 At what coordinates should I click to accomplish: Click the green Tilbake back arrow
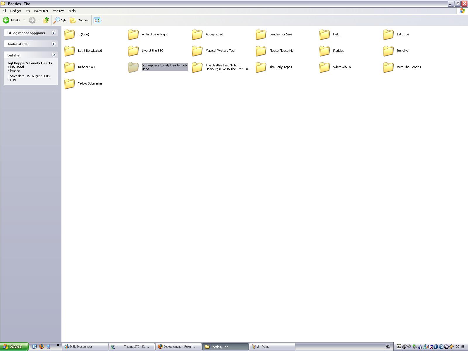click(6, 20)
